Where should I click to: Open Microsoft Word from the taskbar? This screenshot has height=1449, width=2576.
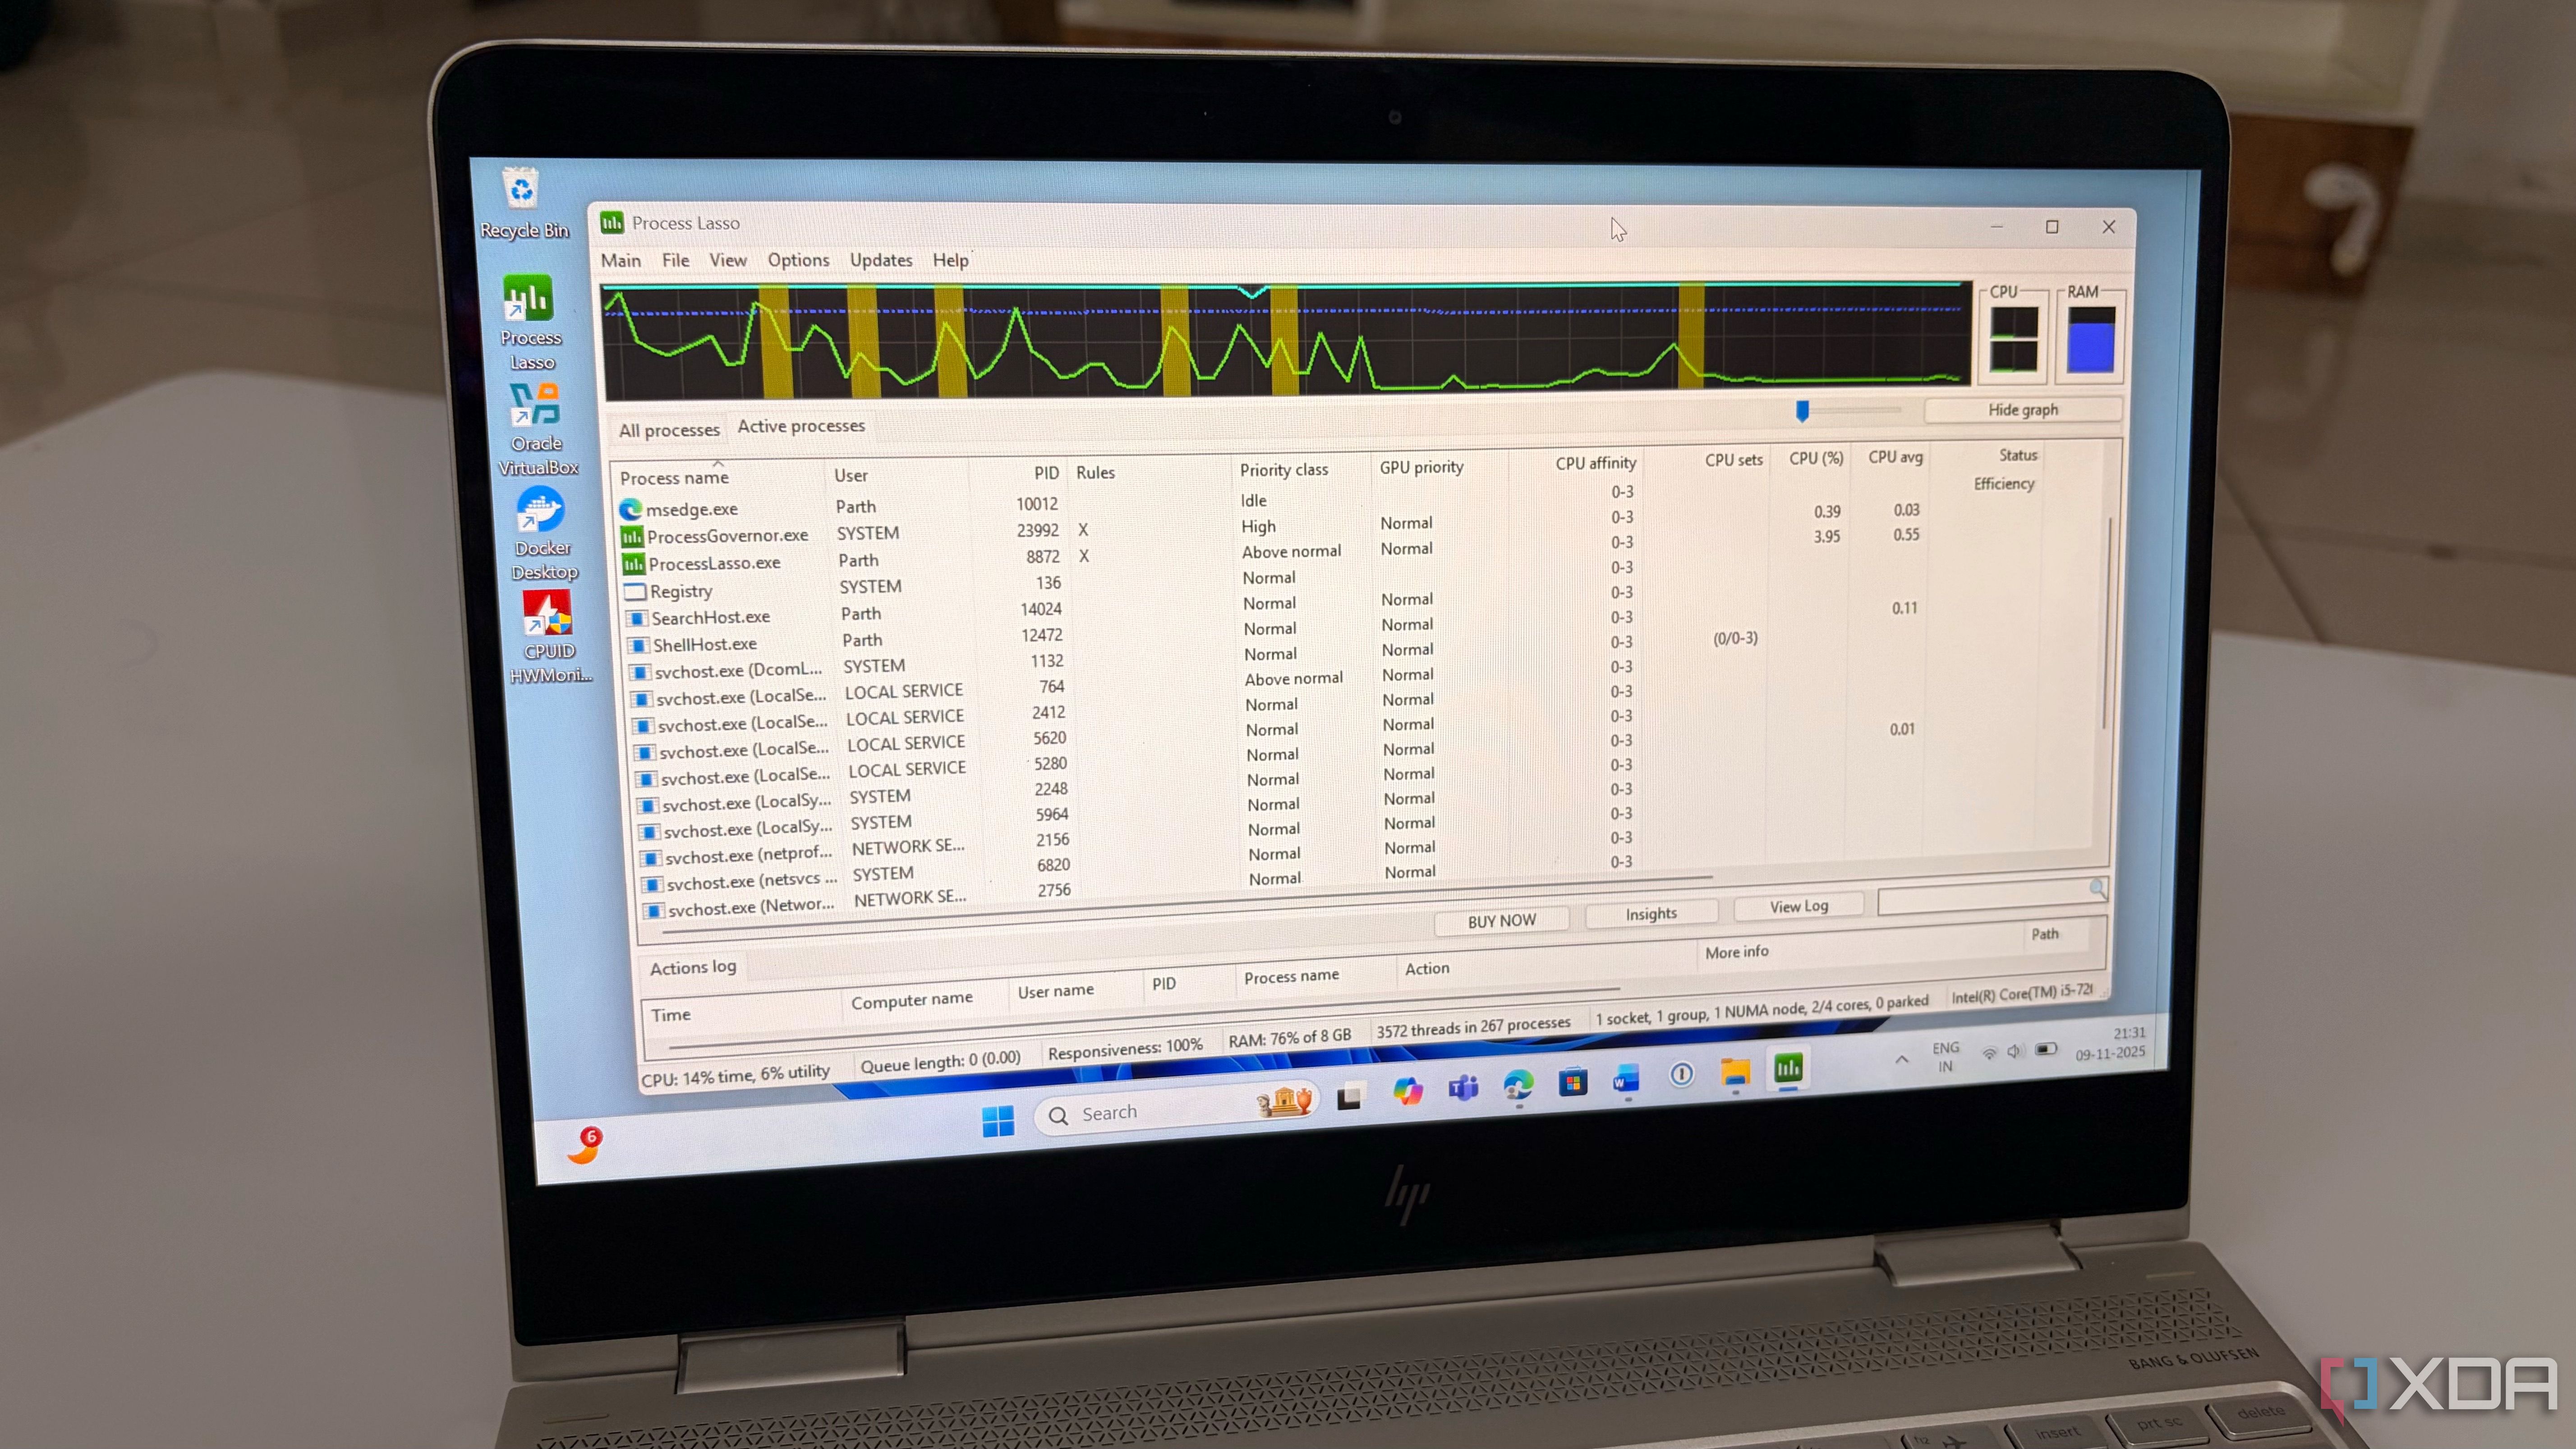pyautogui.click(x=1626, y=1079)
